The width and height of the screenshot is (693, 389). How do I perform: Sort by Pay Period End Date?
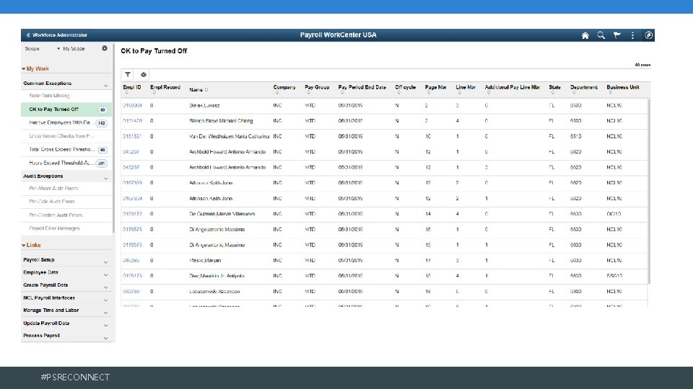coord(362,88)
